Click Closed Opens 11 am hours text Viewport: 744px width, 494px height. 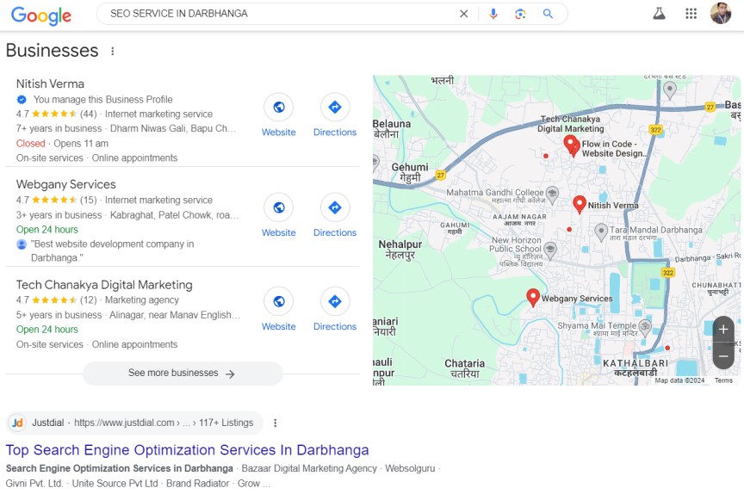click(x=62, y=144)
